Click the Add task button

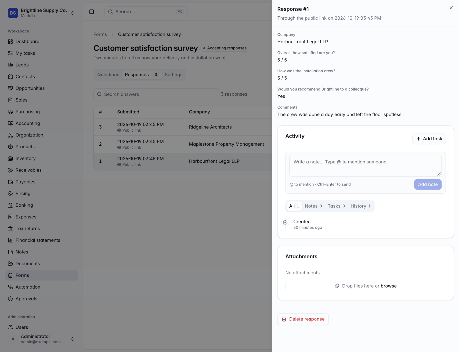pos(429,139)
